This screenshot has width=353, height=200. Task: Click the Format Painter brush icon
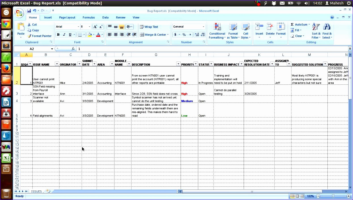[x=30, y=36]
